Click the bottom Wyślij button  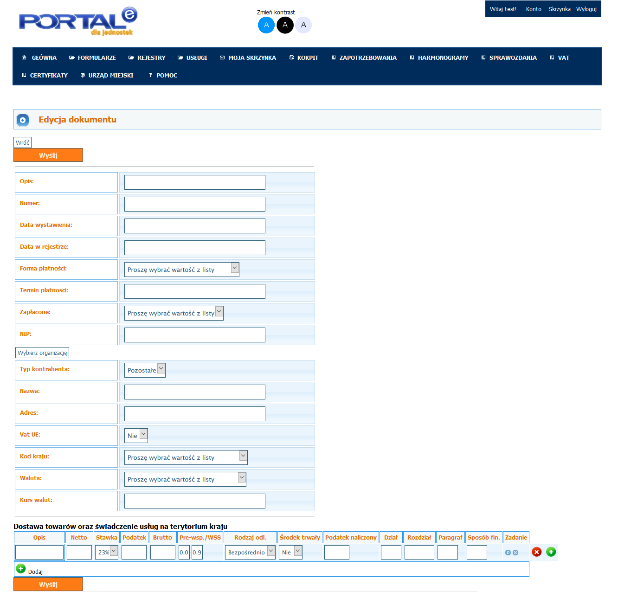(x=48, y=584)
